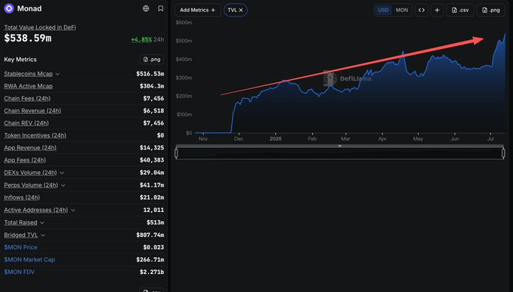Open Inflows (24h) metric
Viewport: 513px width, 292px height.
[x=22, y=198]
